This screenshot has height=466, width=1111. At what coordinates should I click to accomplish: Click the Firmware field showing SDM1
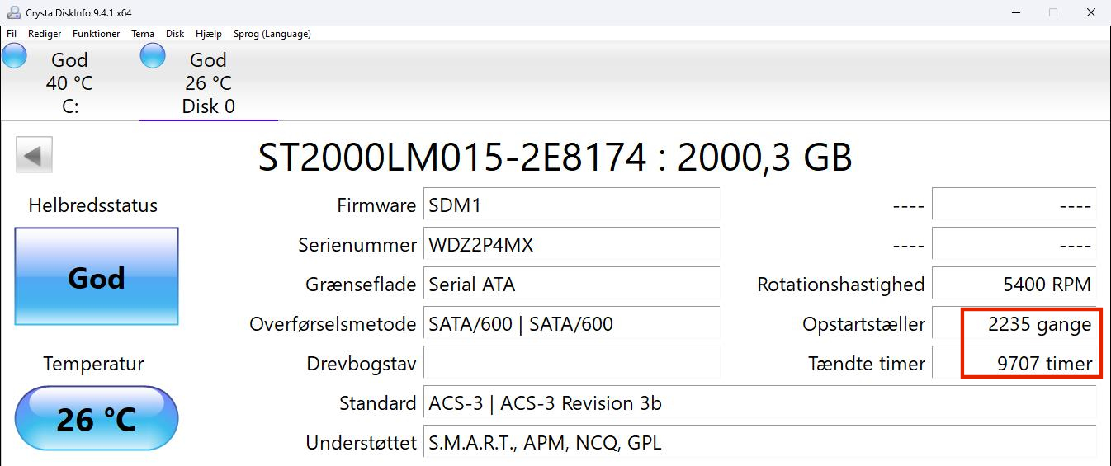(571, 205)
